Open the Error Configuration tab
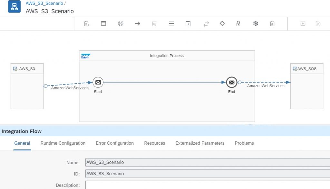This screenshot has width=330, height=189. click(115, 143)
